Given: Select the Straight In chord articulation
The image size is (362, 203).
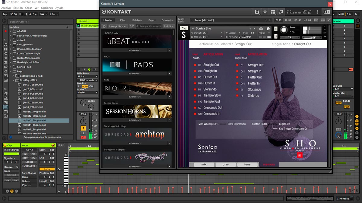Looking at the screenshot, I should [210, 71].
